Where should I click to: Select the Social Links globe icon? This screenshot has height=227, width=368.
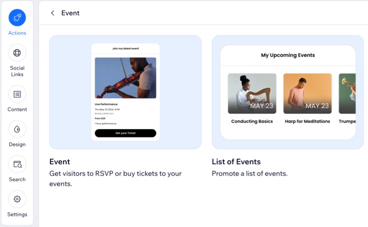coord(17,53)
